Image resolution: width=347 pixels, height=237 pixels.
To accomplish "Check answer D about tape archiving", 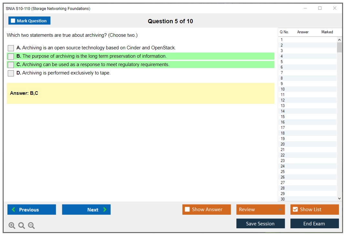I will tap(11, 73).
